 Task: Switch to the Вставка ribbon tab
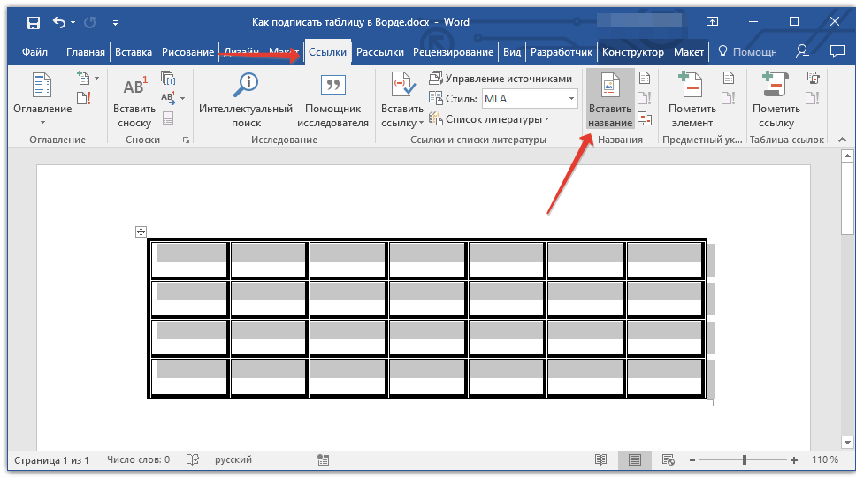[x=134, y=52]
